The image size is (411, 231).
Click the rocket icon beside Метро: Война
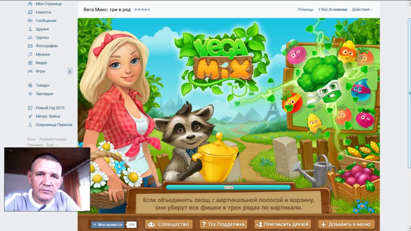pos(30,116)
